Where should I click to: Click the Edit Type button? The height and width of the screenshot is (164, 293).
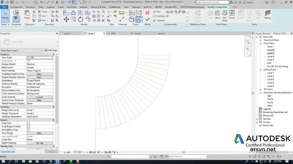[x=51, y=50]
